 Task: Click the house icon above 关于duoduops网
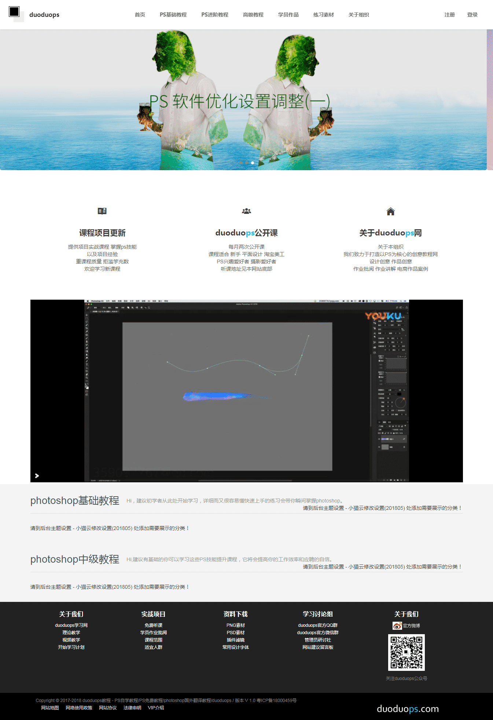pyautogui.click(x=391, y=211)
